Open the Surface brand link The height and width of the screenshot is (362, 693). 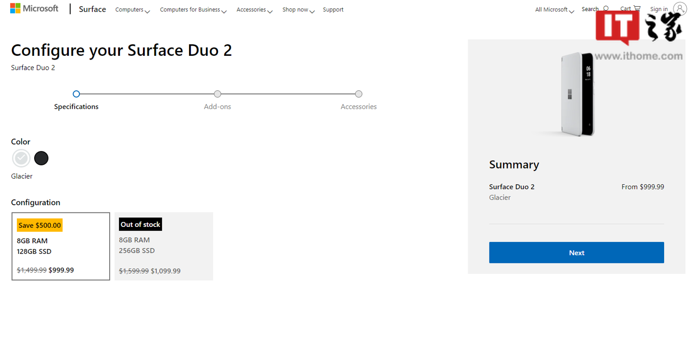(x=92, y=9)
